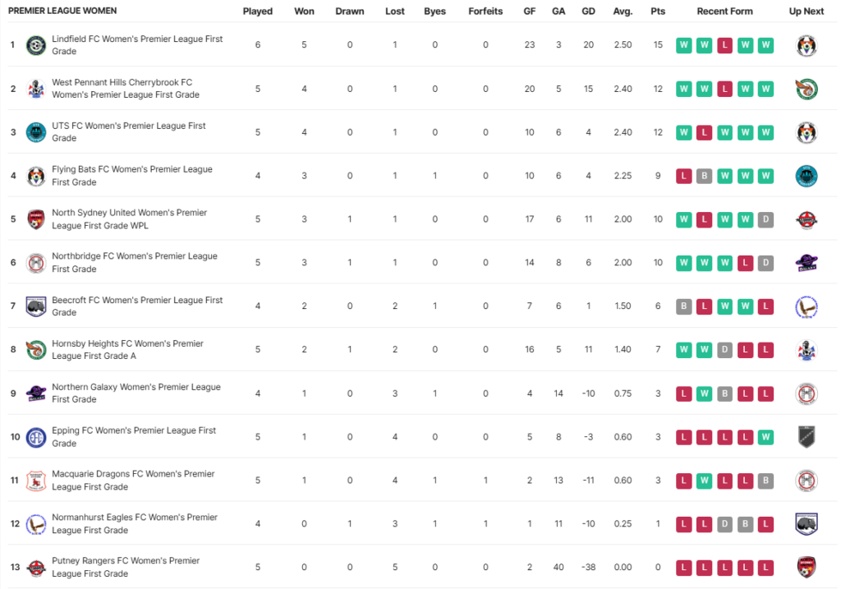841x589 pixels.
Task: Click Up Next opponent logo for Putney Rangers
Action: tap(807, 568)
